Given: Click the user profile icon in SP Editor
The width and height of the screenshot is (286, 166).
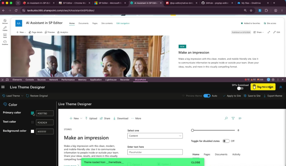Looking at the screenshot, I should point(281,87).
